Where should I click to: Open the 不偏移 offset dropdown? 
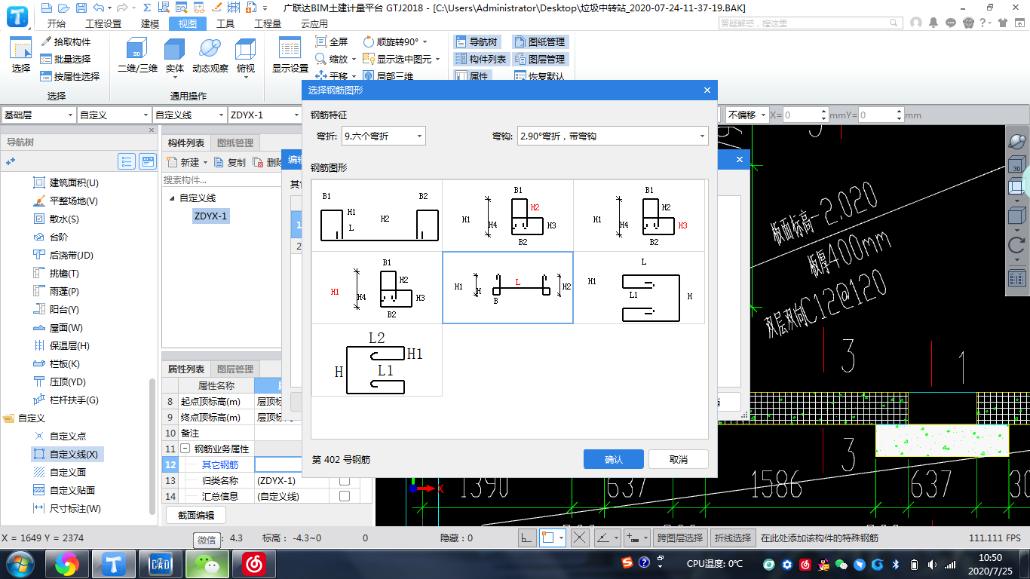point(746,115)
